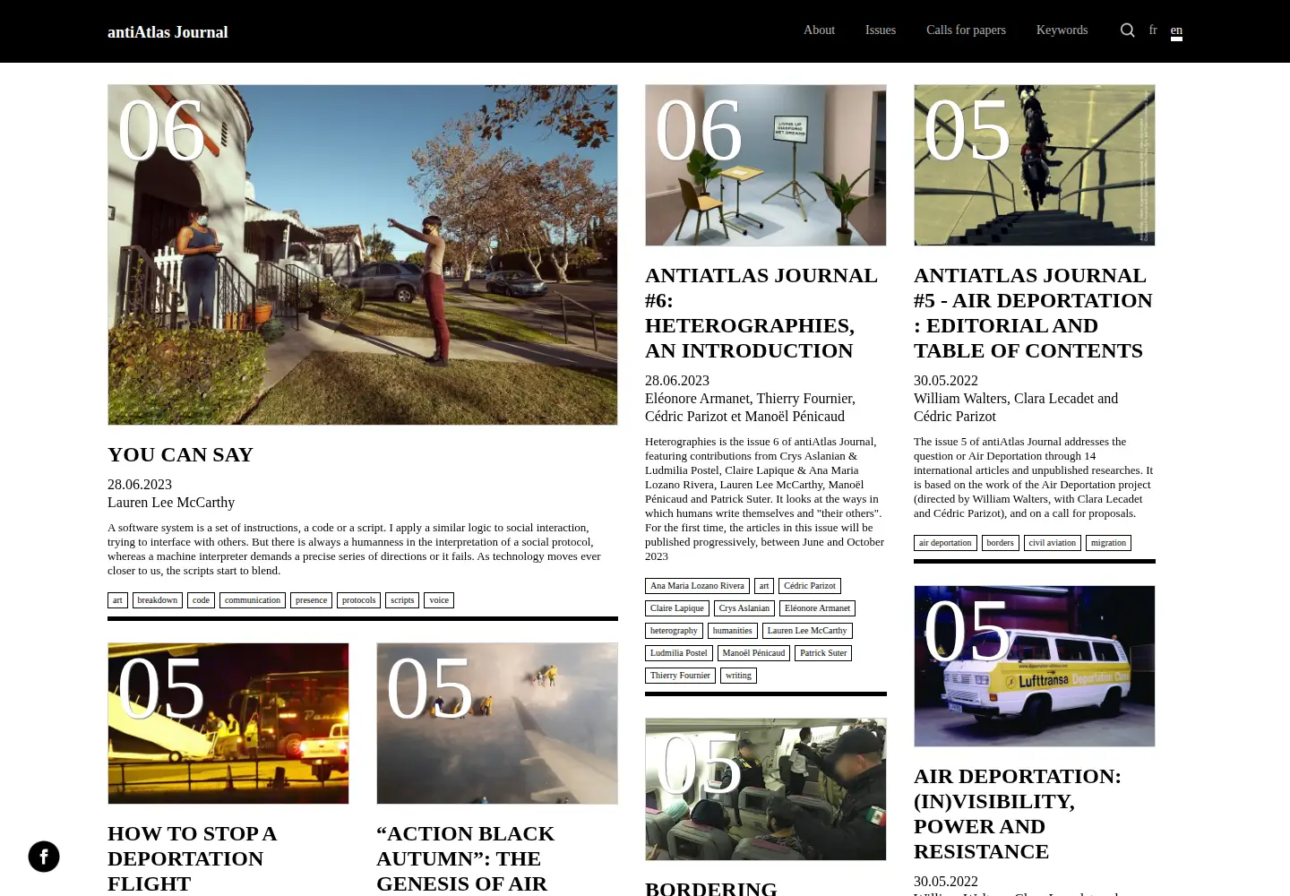Image resolution: width=1290 pixels, height=896 pixels.
Task: Open Antiatlas Journal #5 Air Deportation headline
Action: pyautogui.click(x=1033, y=313)
